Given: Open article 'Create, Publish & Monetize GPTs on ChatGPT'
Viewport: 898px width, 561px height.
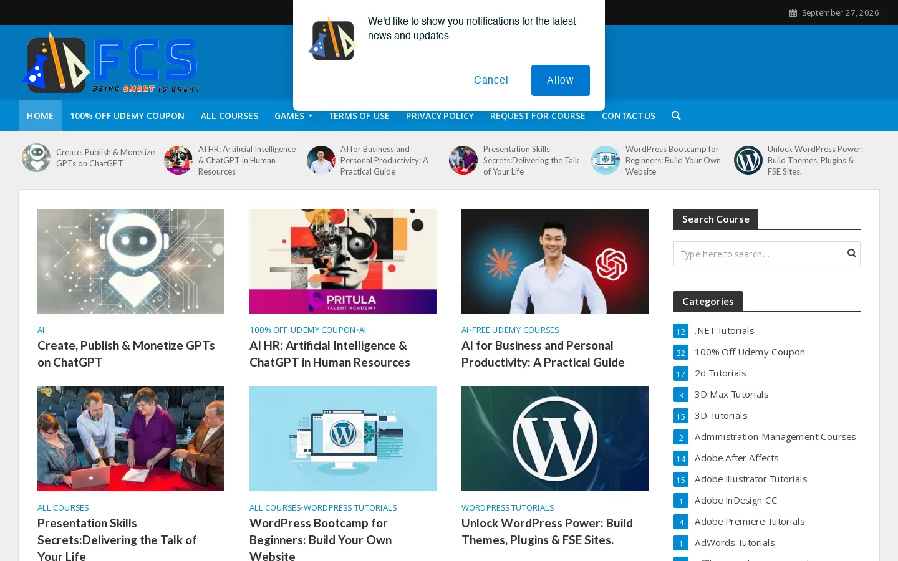Looking at the screenshot, I should (x=126, y=353).
